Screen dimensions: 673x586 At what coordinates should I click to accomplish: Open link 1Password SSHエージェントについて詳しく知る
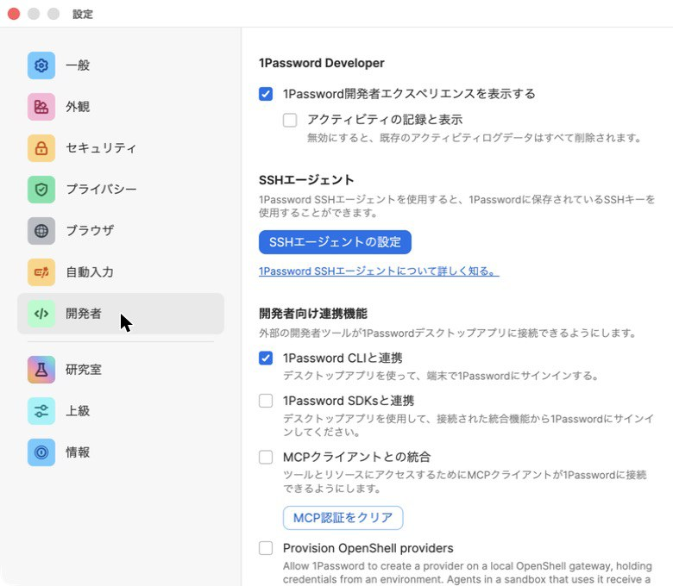(379, 271)
